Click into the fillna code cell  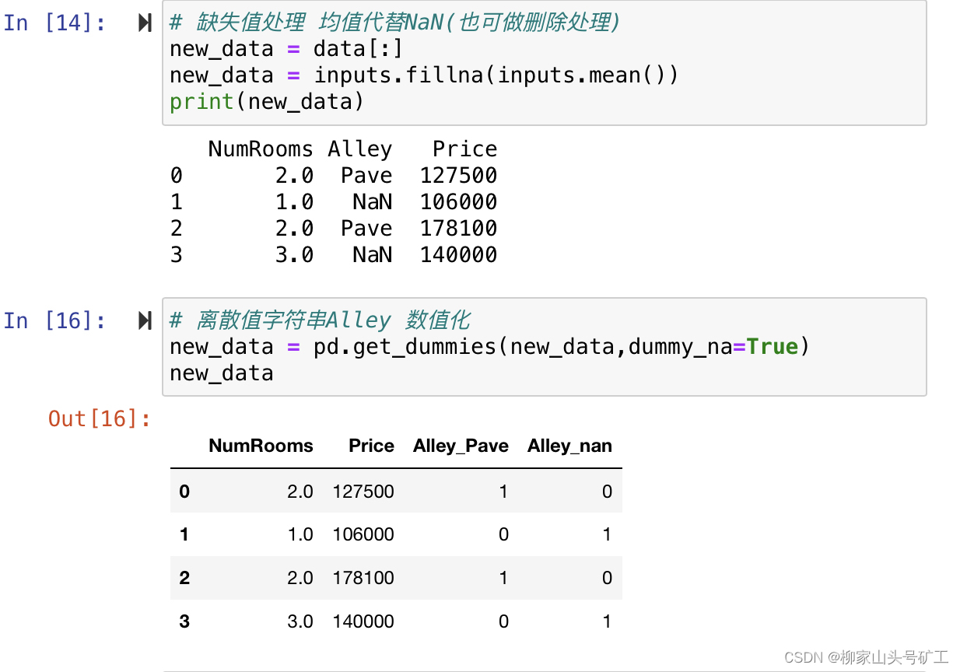click(545, 63)
